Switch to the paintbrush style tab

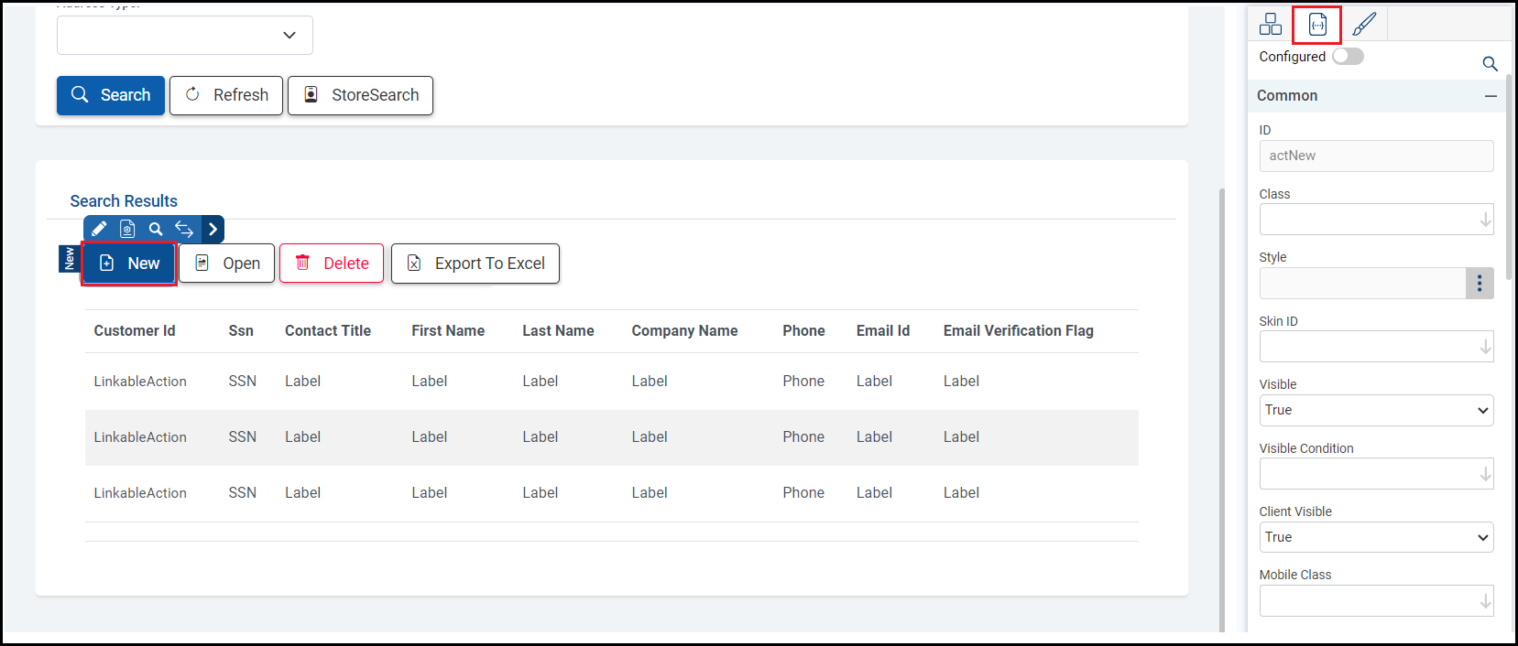pyautogui.click(x=1364, y=24)
